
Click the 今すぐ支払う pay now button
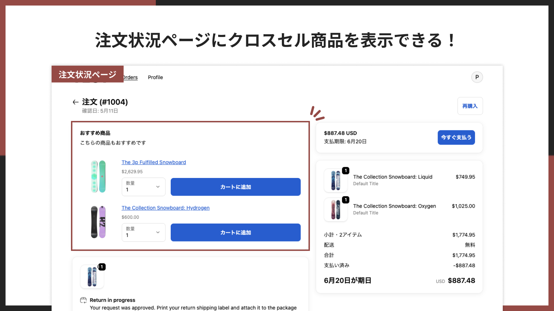[x=456, y=137]
